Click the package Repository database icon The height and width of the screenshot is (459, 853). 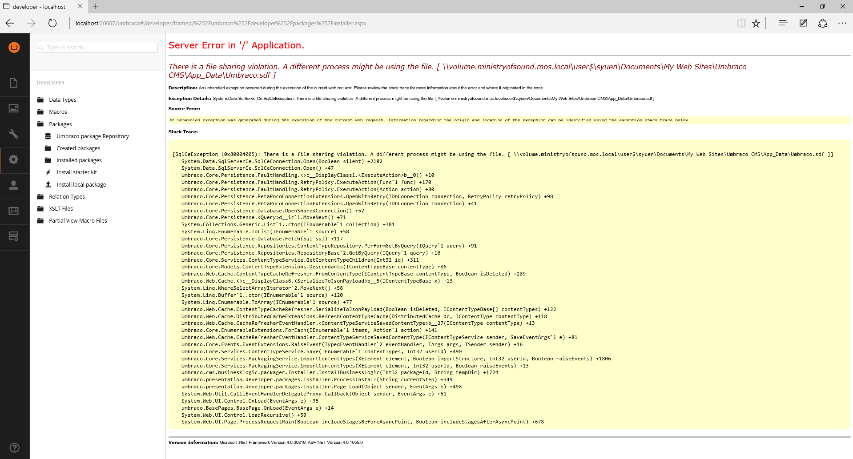coord(48,136)
